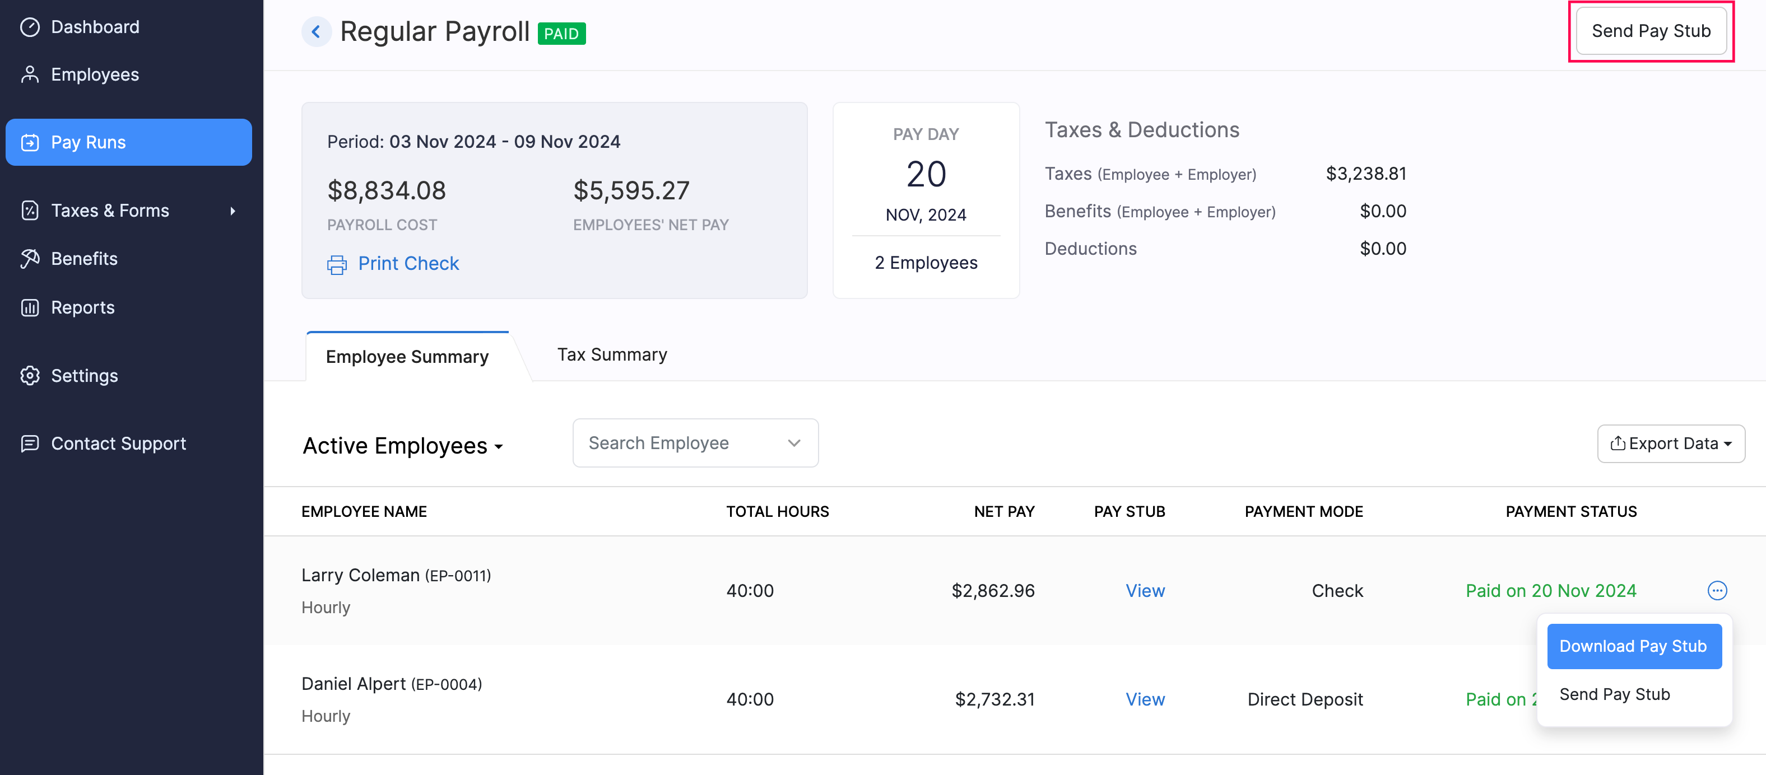The width and height of the screenshot is (1766, 775).
Task: Expand the Active Employees filter
Action: pos(403,445)
